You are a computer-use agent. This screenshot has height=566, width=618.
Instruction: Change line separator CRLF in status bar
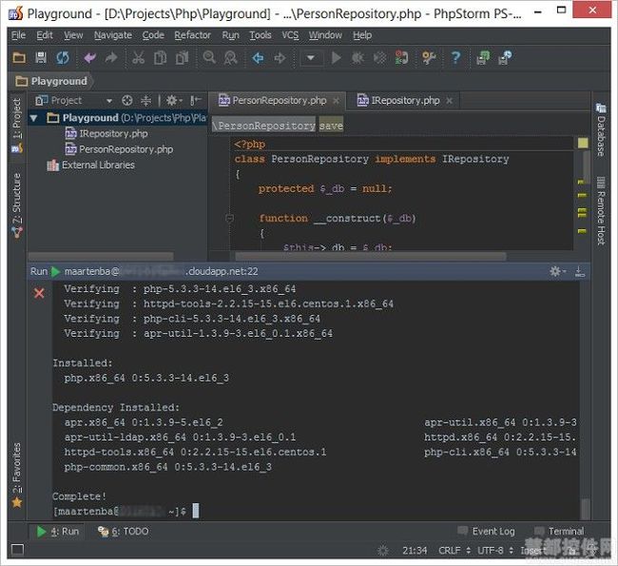(x=454, y=550)
